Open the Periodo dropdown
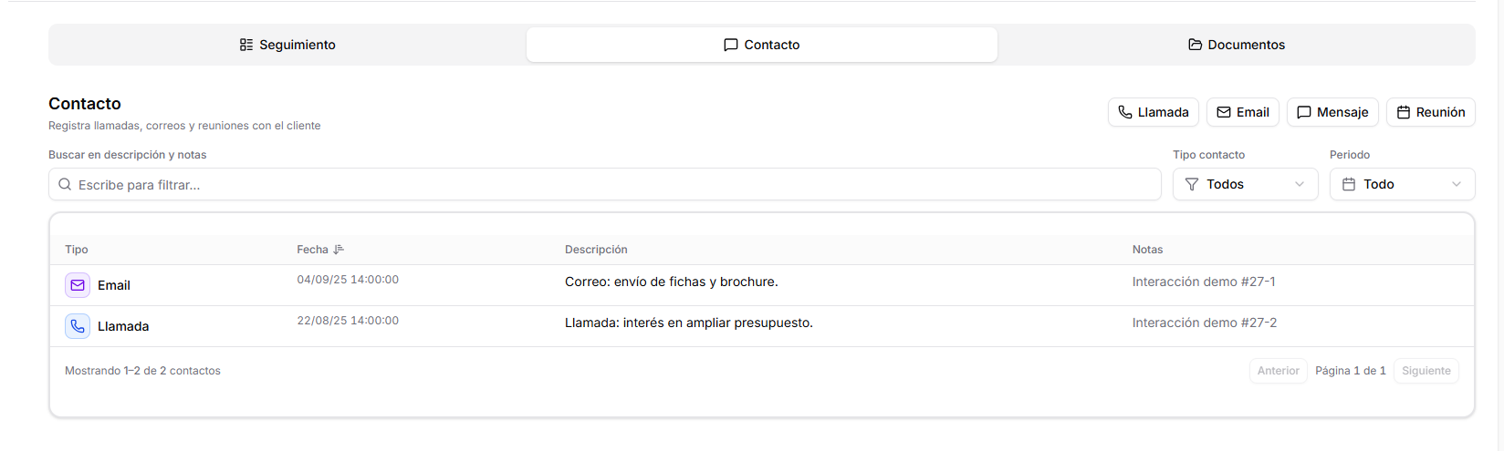 1403,184
